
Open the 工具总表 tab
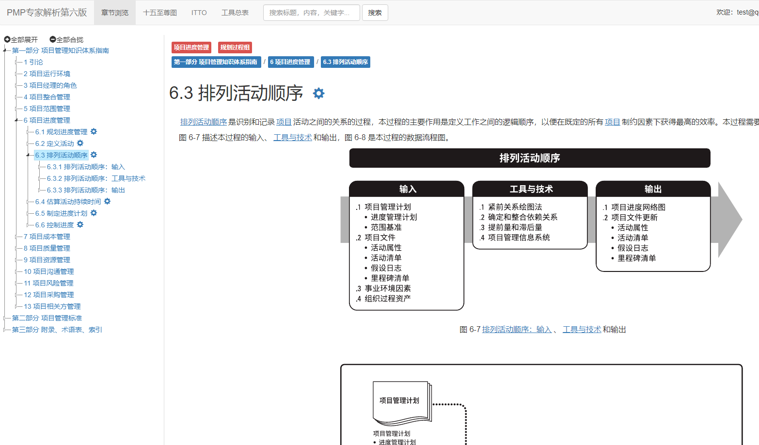235,13
